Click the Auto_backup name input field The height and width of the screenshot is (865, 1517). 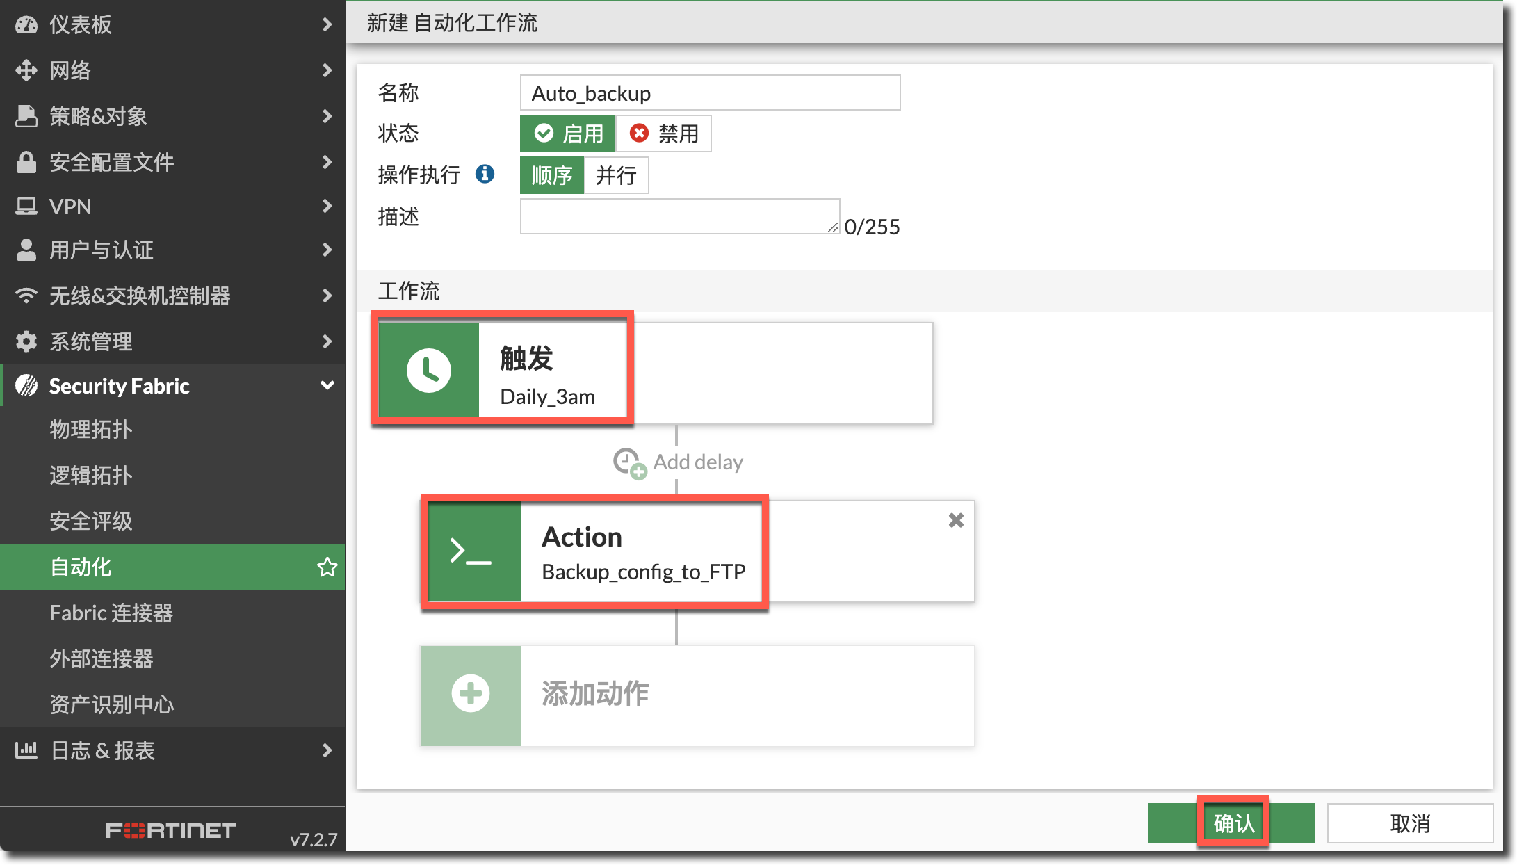pyautogui.click(x=709, y=92)
